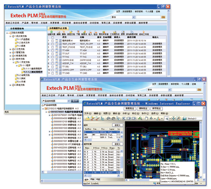
Task: Expand the 3.管理文档 tree node
Action: 10,52
